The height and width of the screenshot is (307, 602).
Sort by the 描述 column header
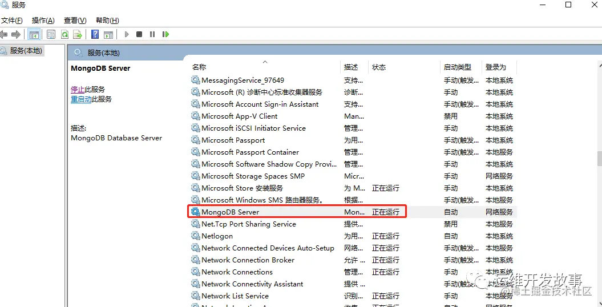(x=351, y=67)
